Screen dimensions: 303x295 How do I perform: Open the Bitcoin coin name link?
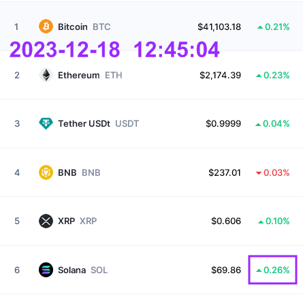[x=73, y=27]
